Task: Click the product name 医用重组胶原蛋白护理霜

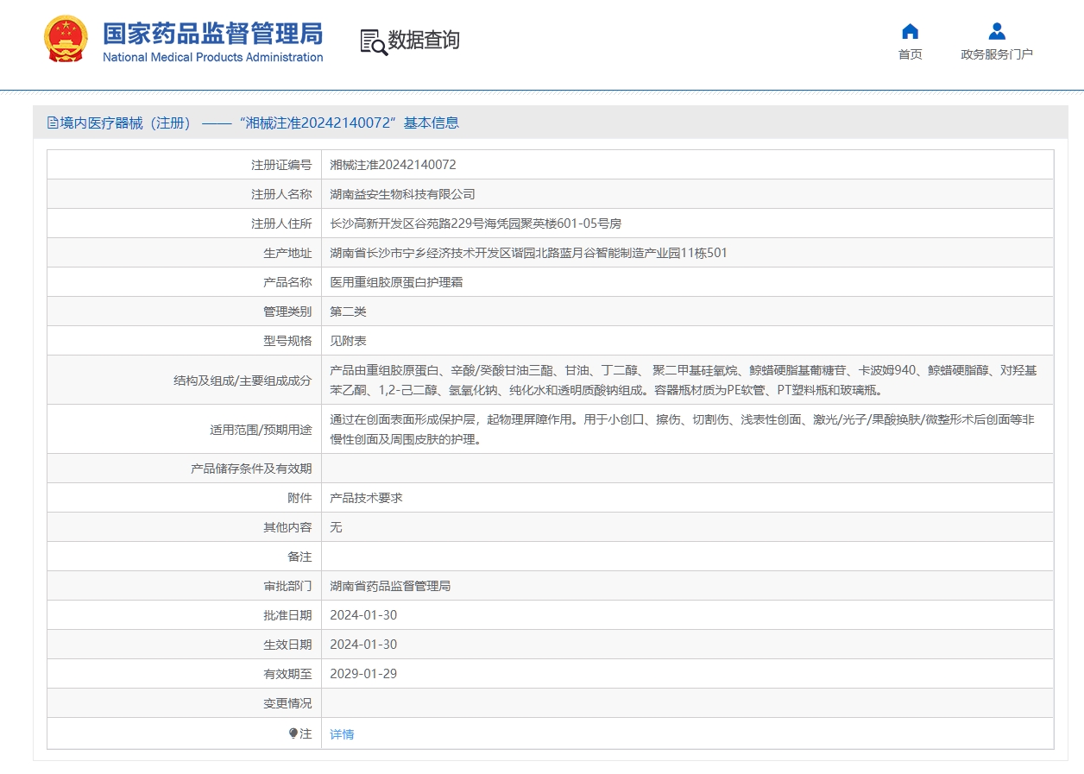Action: click(396, 282)
